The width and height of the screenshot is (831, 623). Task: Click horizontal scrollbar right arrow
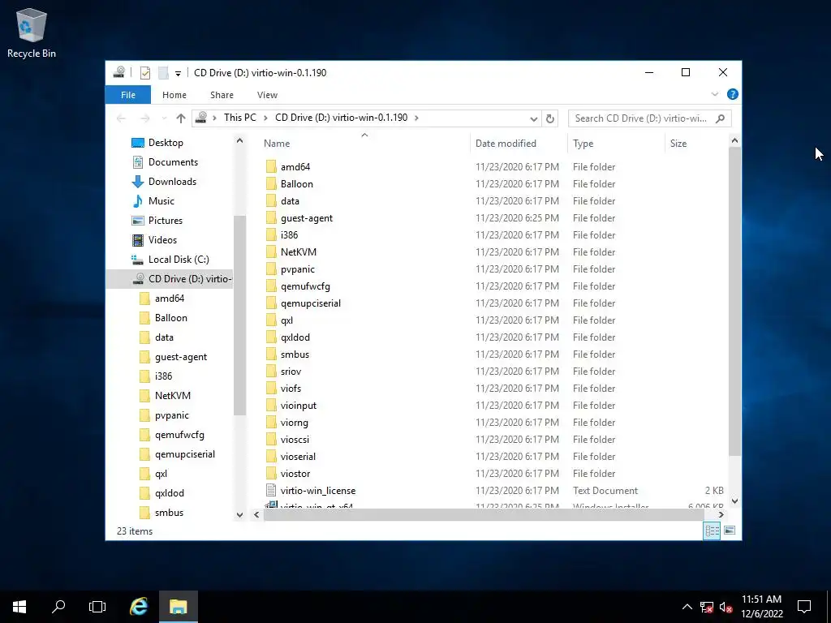pyautogui.click(x=721, y=514)
